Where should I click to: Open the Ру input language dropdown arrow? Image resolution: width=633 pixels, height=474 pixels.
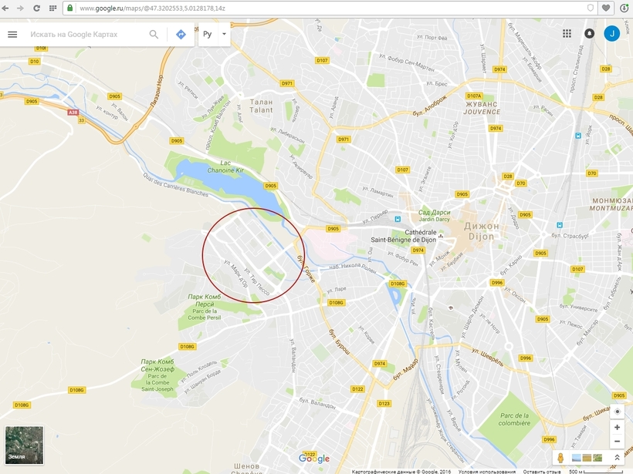click(224, 34)
